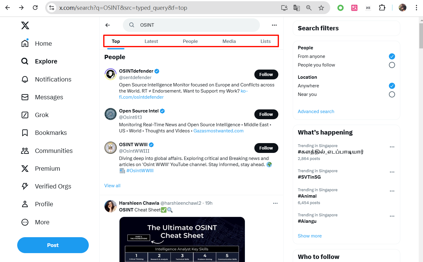Go to Communities in the sidebar
This screenshot has width=423, height=262.
pos(25,151)
